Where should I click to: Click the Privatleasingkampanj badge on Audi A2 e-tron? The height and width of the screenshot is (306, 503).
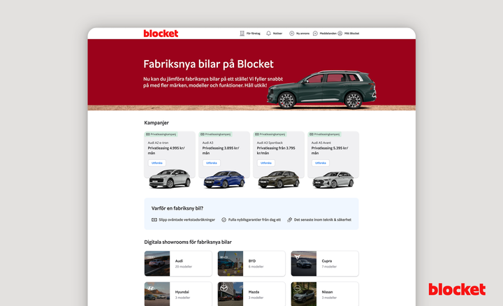[161, 134]
